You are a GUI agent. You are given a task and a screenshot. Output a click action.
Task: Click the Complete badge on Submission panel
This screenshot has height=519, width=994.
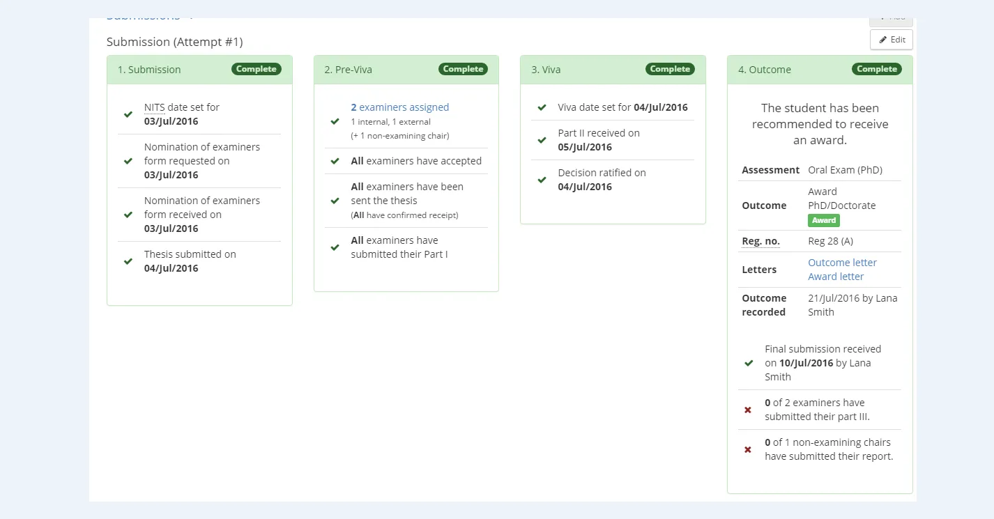(257, 69)
